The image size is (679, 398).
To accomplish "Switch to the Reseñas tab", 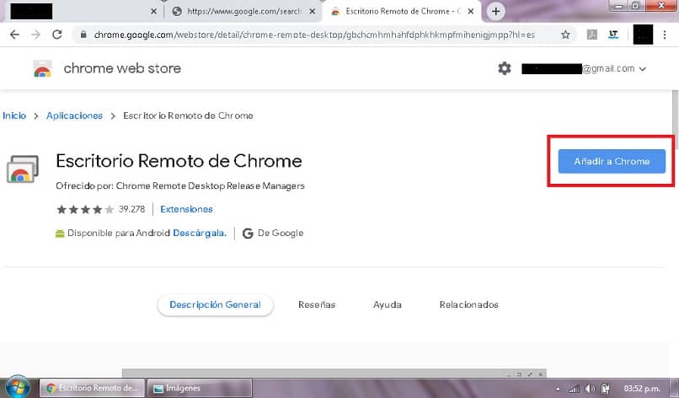I will pyautogui.click(x=317, y=304).
